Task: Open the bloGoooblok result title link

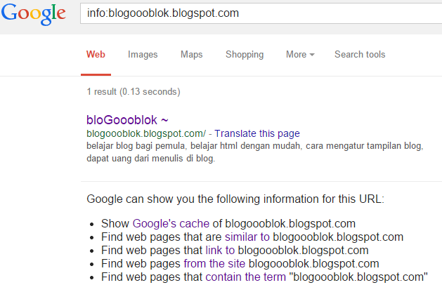Action: 126,119
